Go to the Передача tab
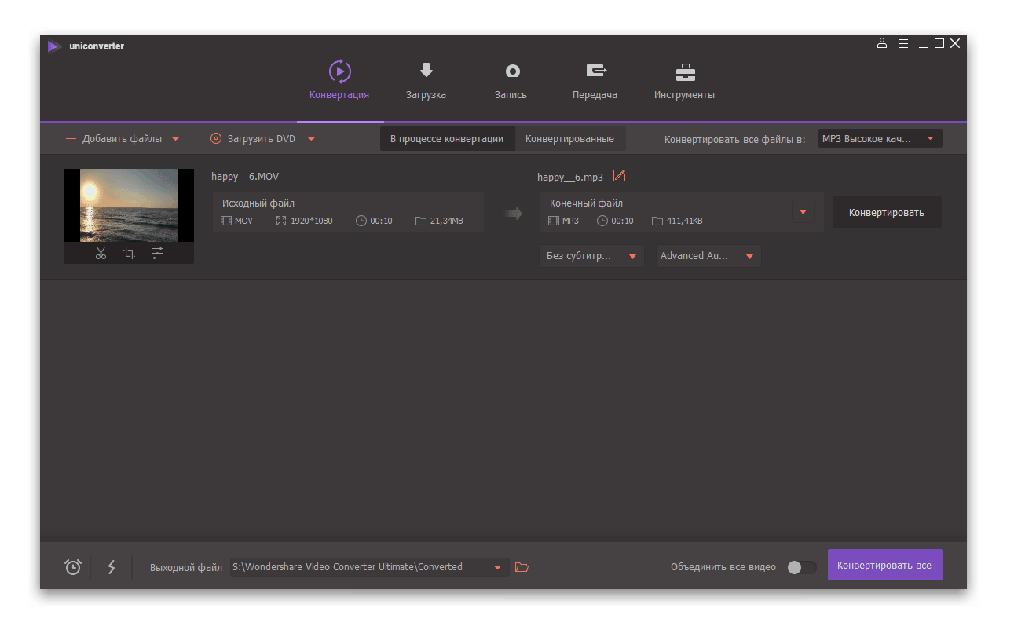Viewport: 1014px width, 626px height. point(595,81)
